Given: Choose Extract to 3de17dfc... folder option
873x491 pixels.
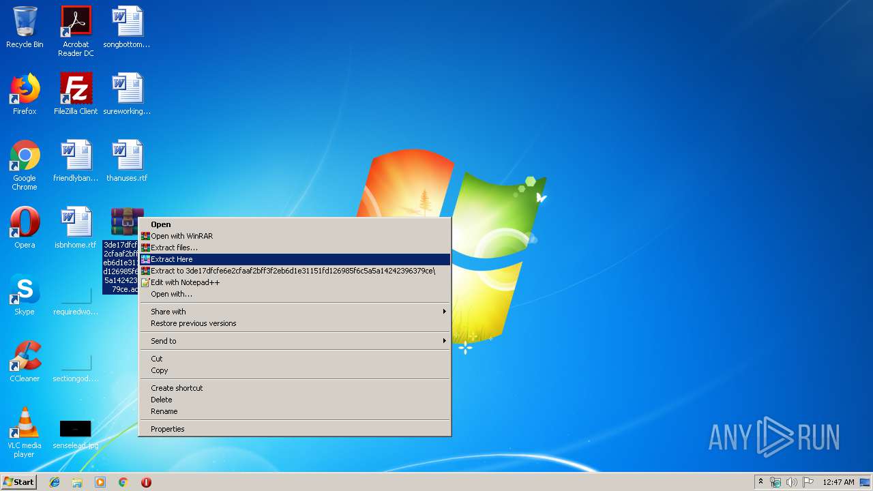Looking at the screenshot, I should click(295, 271).
